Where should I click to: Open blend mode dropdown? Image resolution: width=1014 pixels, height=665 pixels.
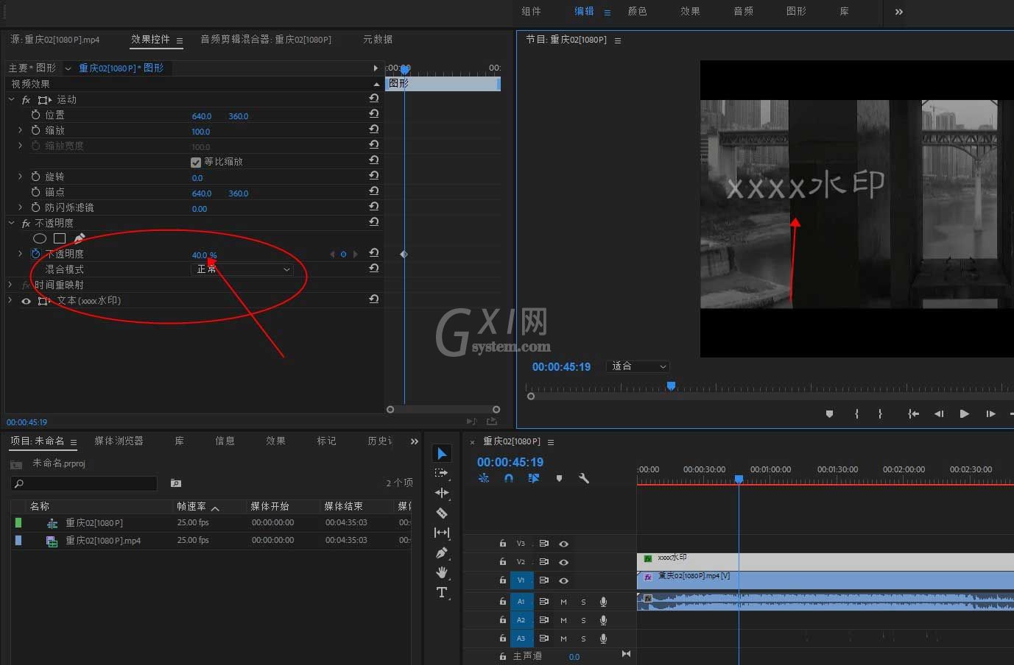coord(242,269)
